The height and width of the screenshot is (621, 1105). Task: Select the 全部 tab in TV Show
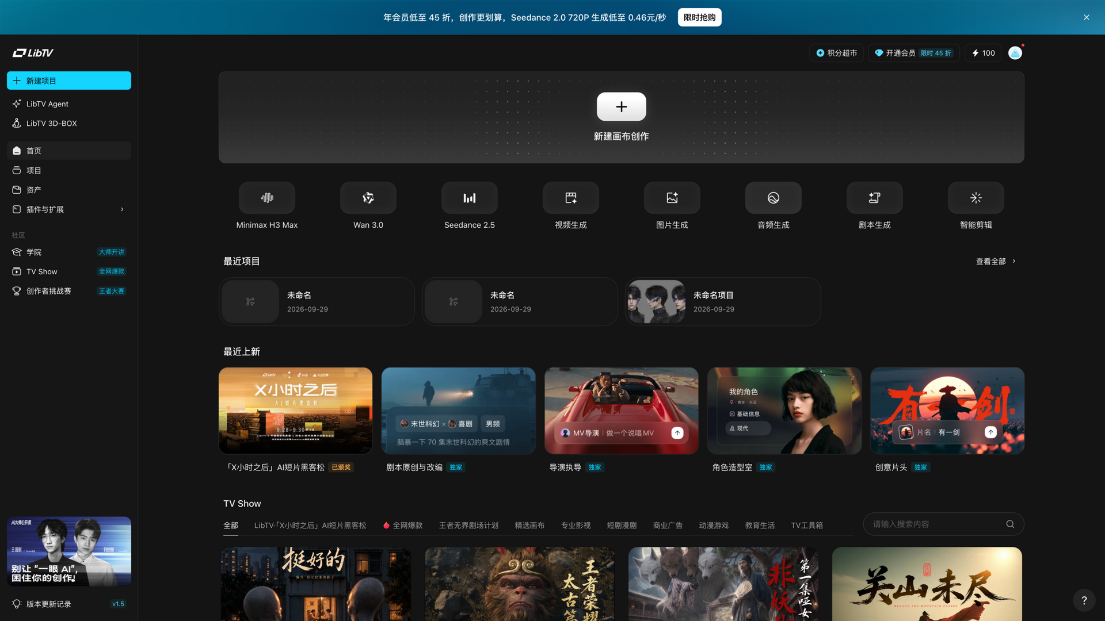[x=231, y=526]
